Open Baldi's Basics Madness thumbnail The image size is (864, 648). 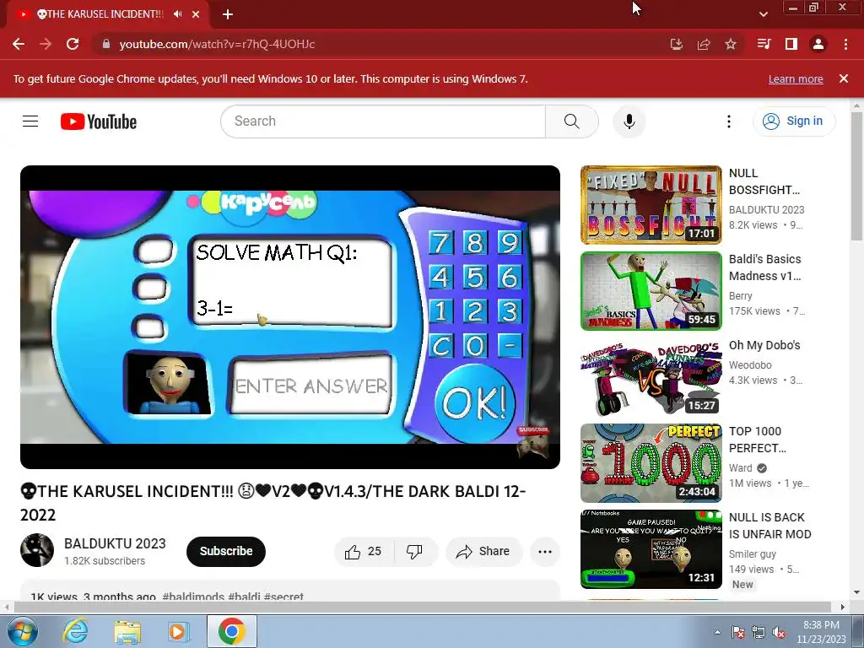click(x=651, y=291)
